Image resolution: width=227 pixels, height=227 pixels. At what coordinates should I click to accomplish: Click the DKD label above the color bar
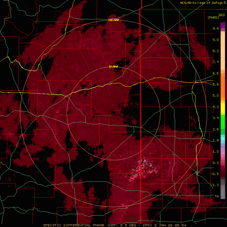(x=222, y=15)
